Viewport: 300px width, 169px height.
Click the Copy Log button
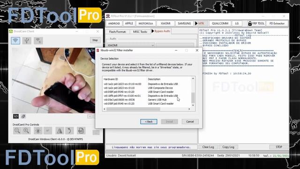[x=228, y=147]
